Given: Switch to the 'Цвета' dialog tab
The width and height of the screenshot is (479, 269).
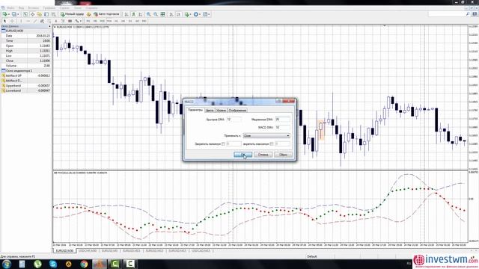Looking at the screenshot, I should click(x=210, y=111).
